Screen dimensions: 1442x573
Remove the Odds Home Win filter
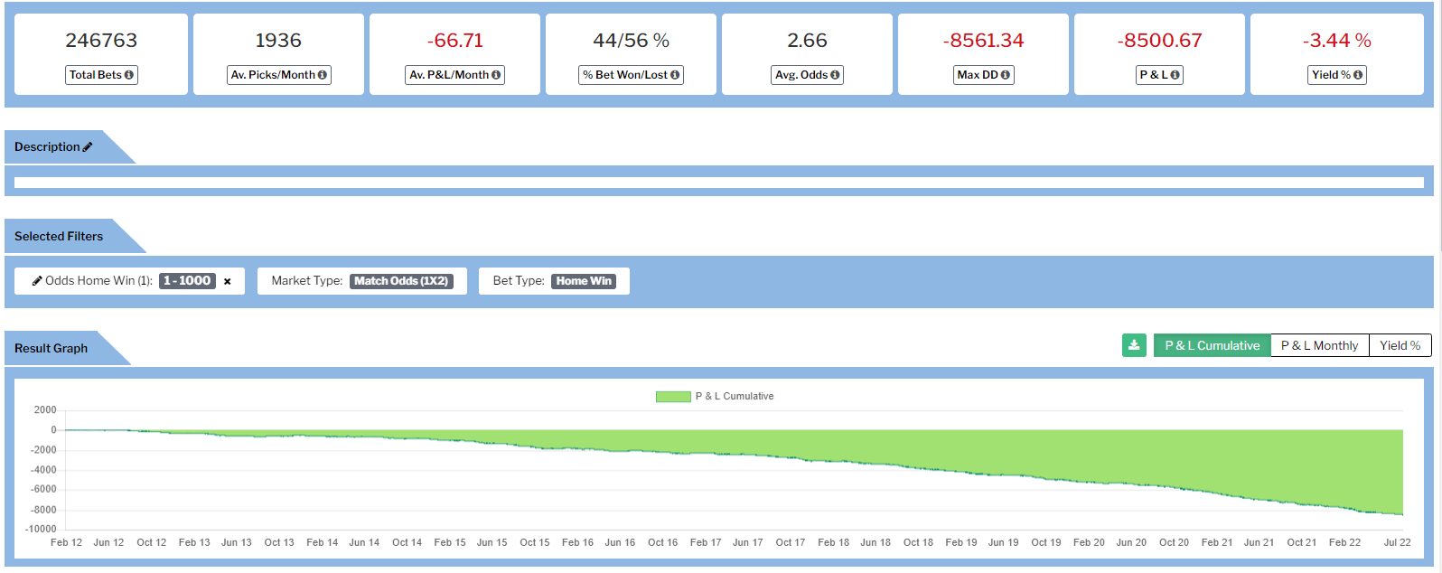pyautogui.click(x=228, y=281)
